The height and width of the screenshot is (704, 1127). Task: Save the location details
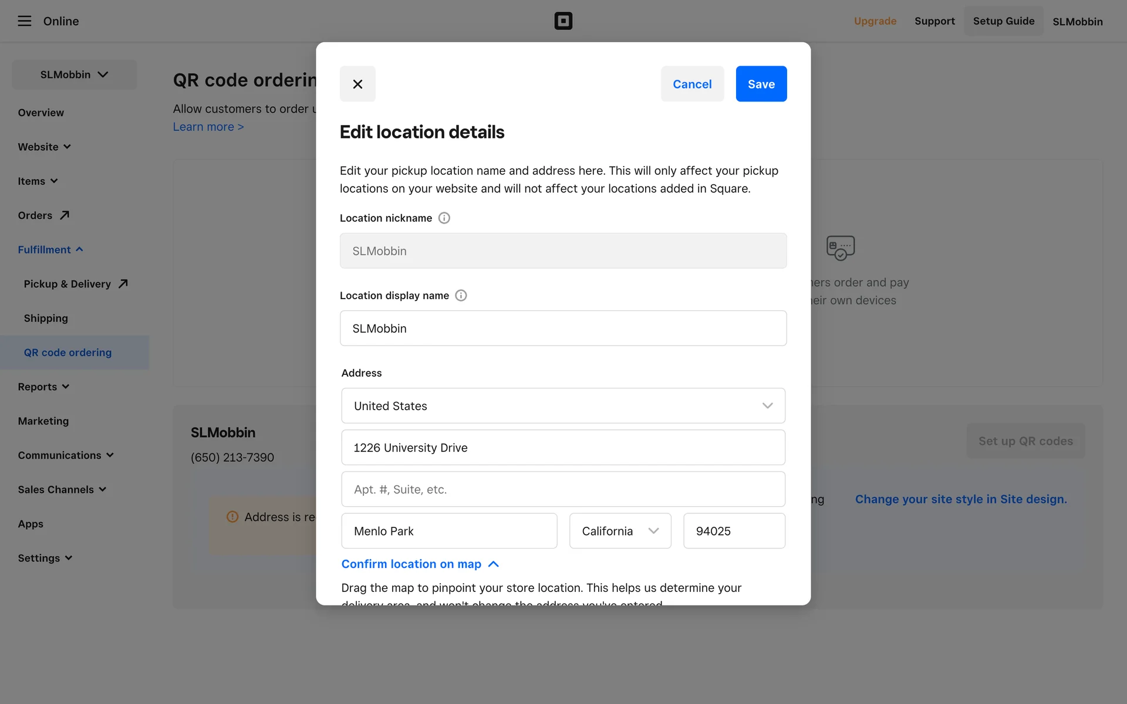point(761,84)
